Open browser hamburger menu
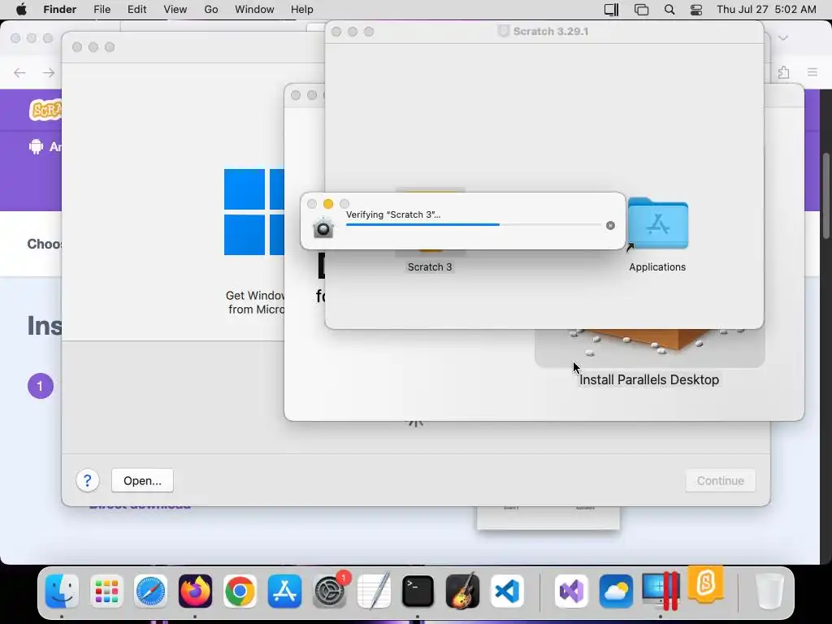Image resolution: width=832 pixels, height=624 pixels. (x=812, y=72)
